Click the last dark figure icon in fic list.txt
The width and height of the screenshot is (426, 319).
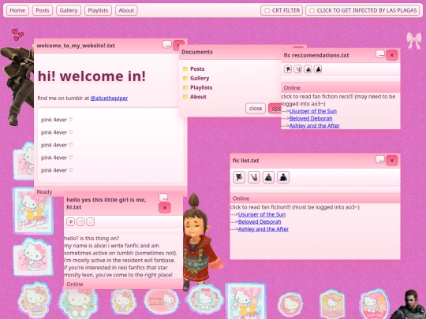[x=283, y=177]
